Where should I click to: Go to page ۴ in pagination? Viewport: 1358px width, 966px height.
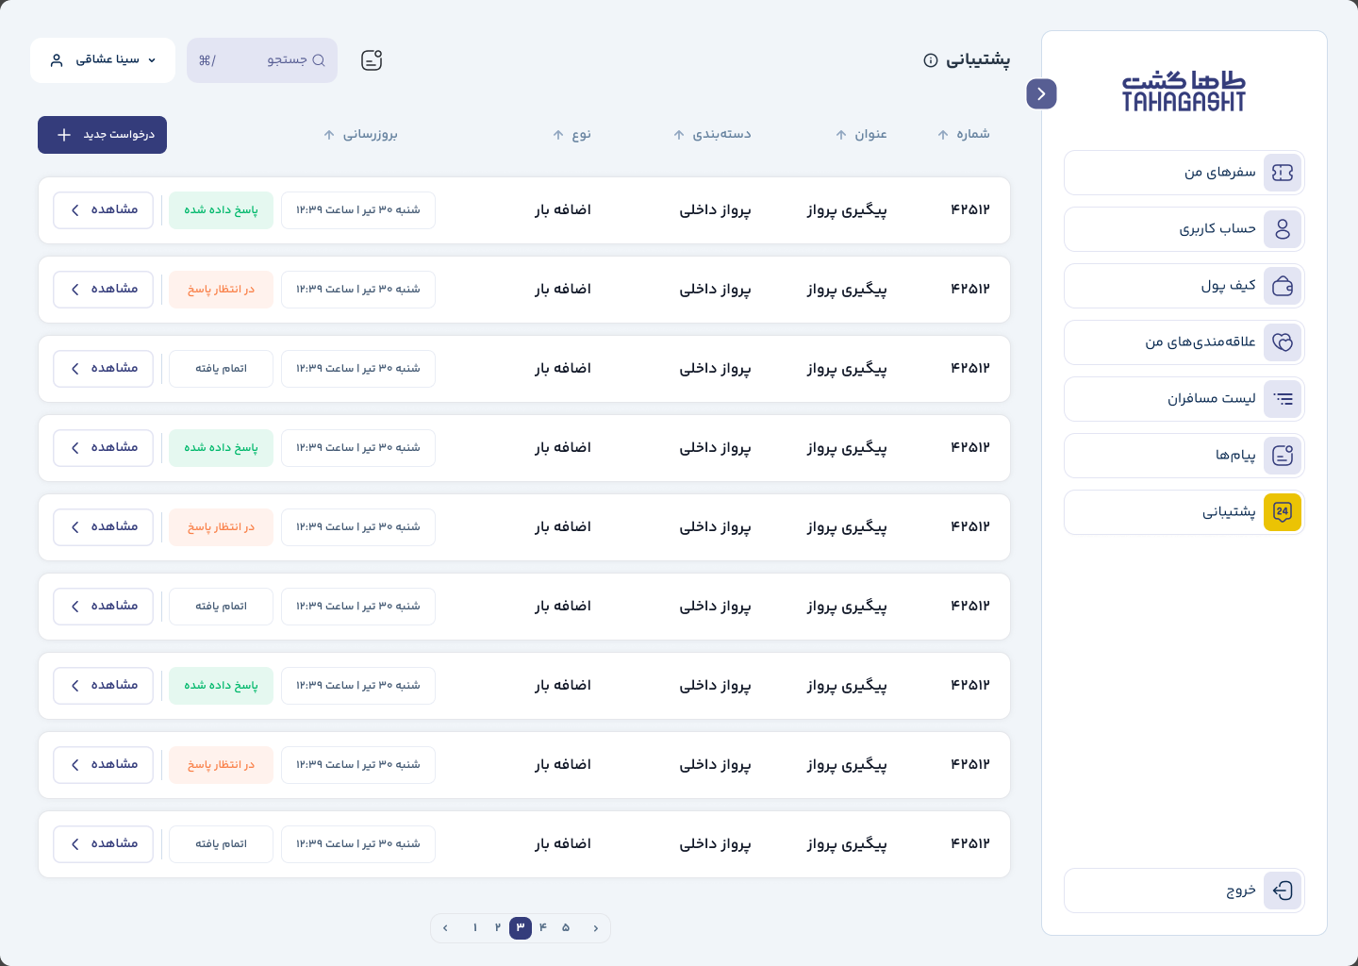543,928
